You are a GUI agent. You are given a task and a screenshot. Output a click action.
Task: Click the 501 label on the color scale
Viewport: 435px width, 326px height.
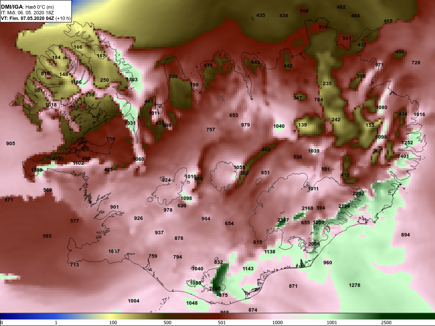pyautogui.click(x=222, y=323)
